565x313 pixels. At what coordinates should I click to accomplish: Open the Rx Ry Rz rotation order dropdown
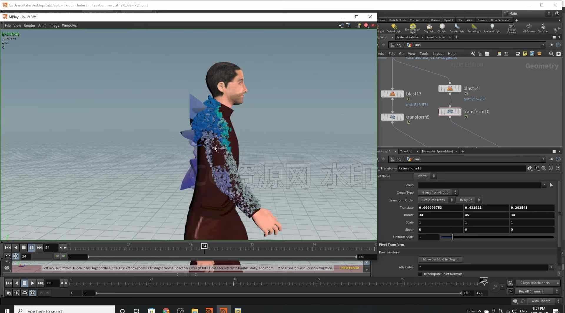[468, 200]
